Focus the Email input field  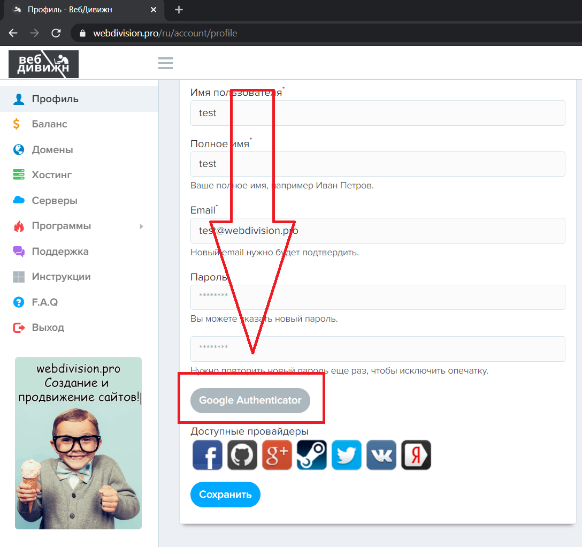[x=377, y=231]
